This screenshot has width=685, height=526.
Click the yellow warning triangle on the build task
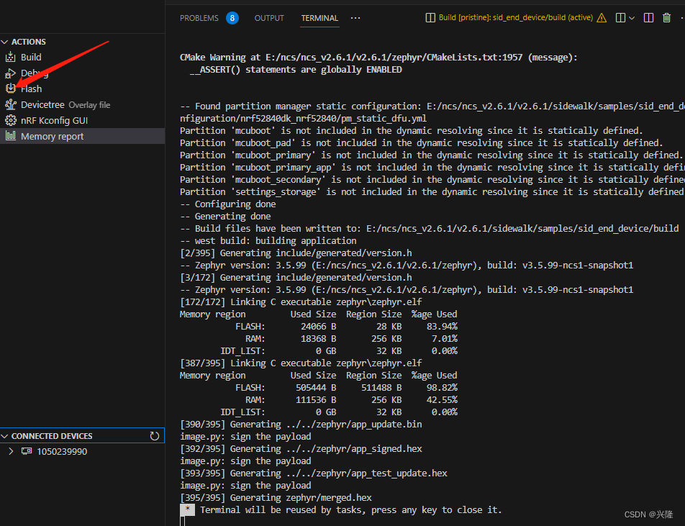[602, 18]
